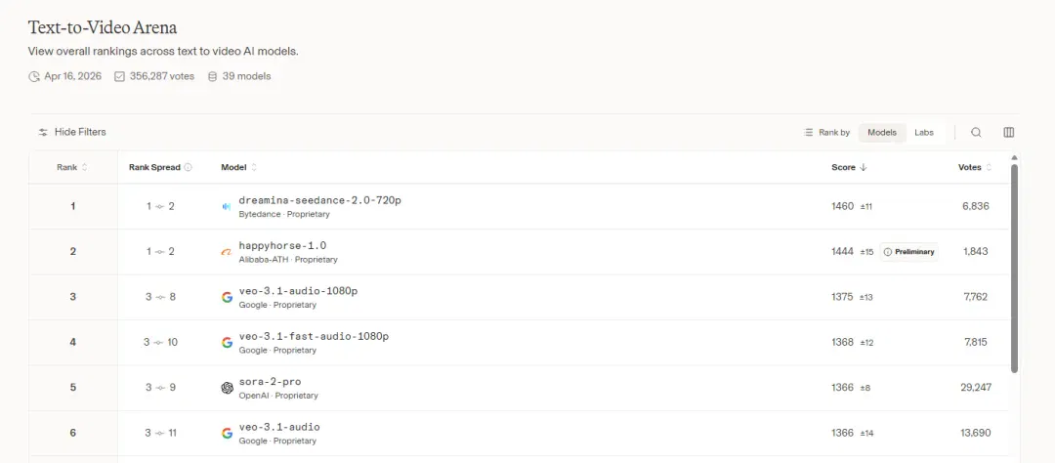Click rank number 5 cell
The height and width of the screenshot is (463, 1055).
coord(72,388)
